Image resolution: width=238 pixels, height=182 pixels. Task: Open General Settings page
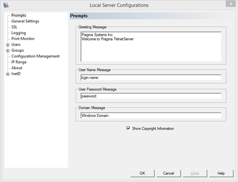25,21
